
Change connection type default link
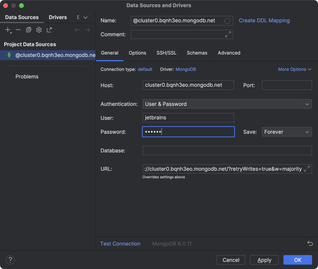point(145,69)
